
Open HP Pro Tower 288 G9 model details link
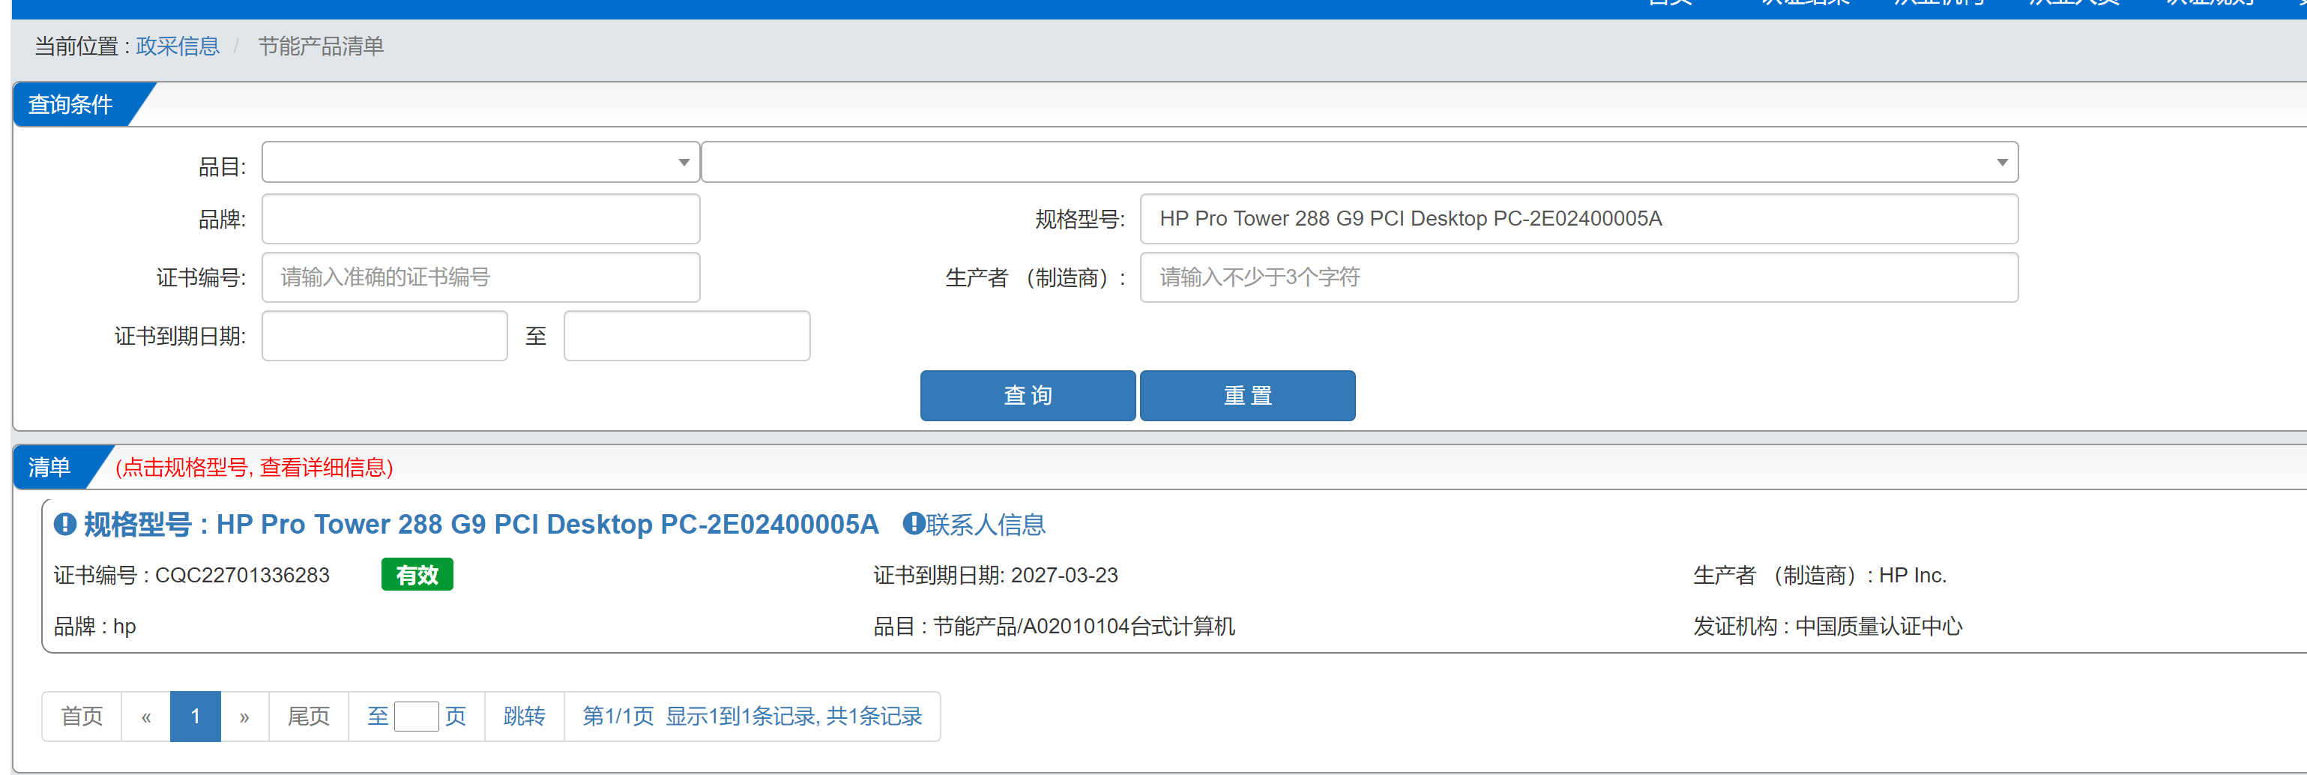click(481, 524)
